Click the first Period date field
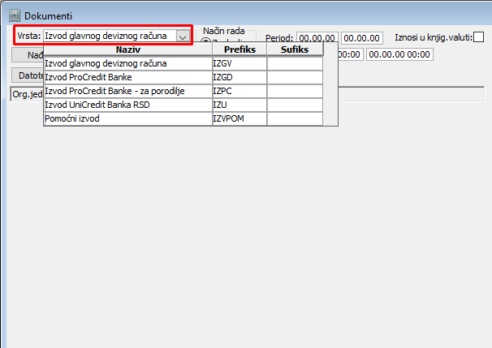The image size is (492, 348). pos(317,38)
